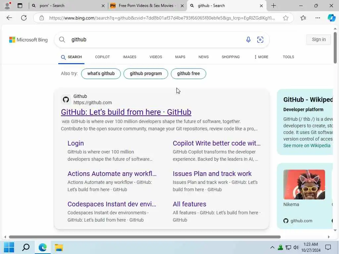Open the All features sitelink

pos(189,204)
